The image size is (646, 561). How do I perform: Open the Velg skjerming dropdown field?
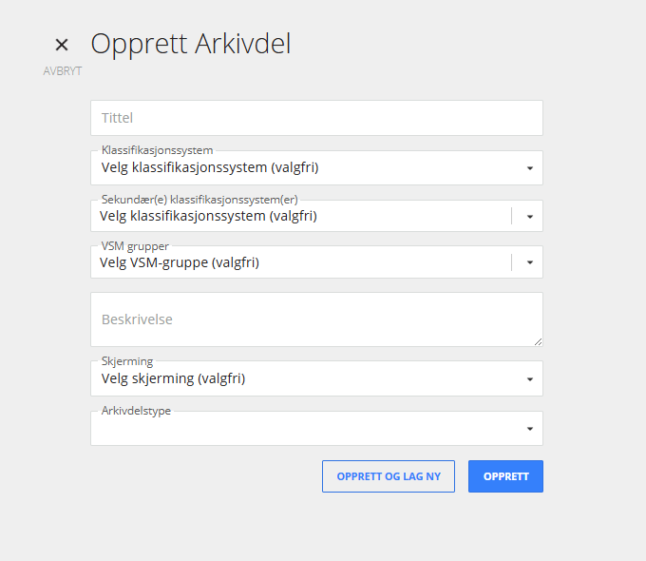[x=316, y=378]
